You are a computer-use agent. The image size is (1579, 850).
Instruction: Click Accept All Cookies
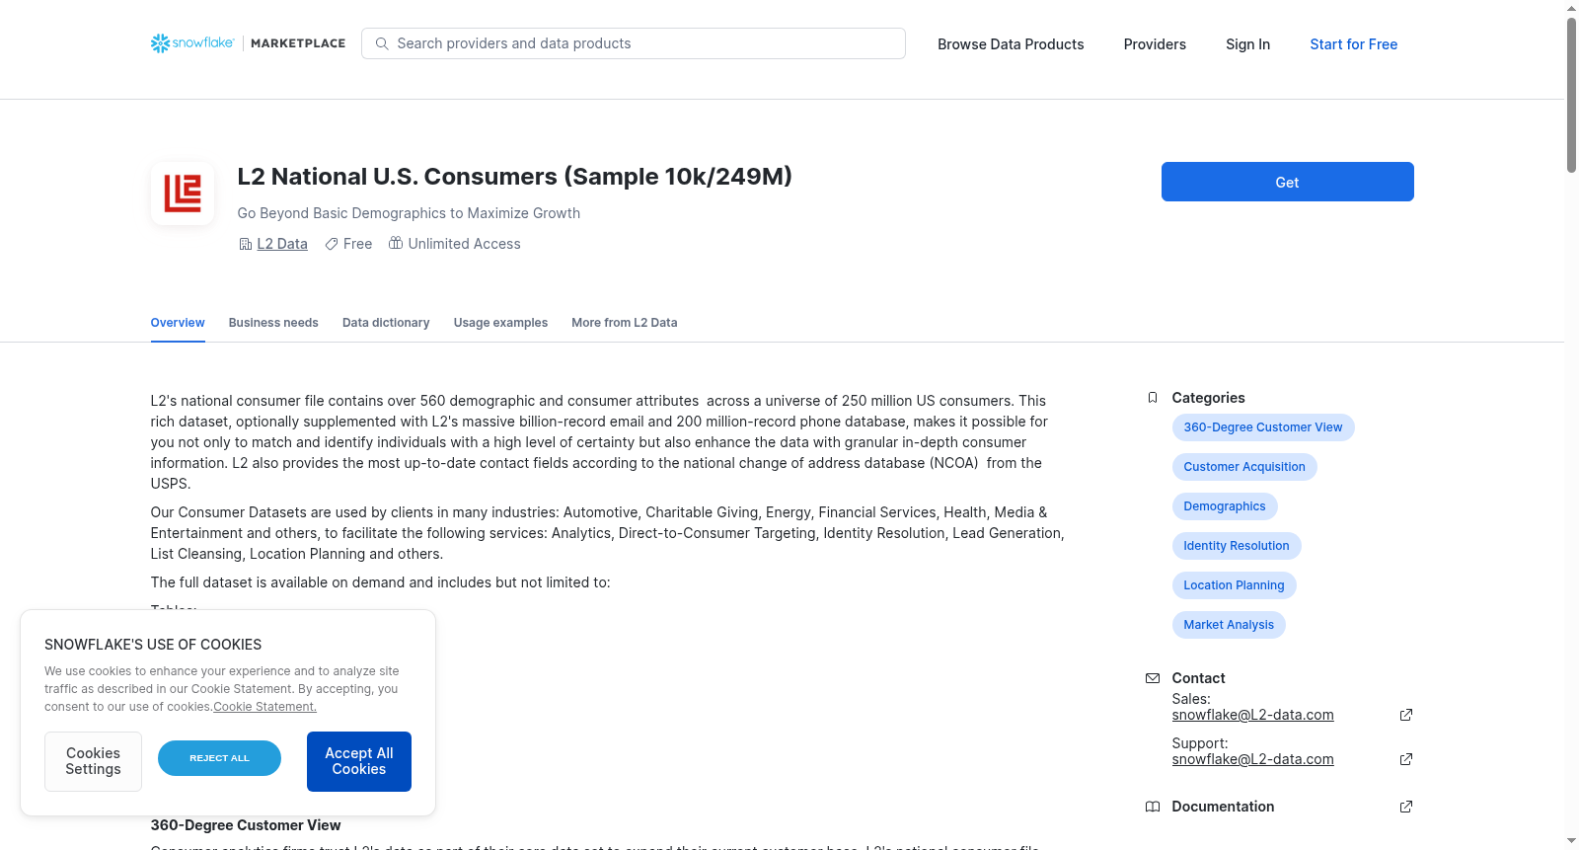click(x=359, y=761)
